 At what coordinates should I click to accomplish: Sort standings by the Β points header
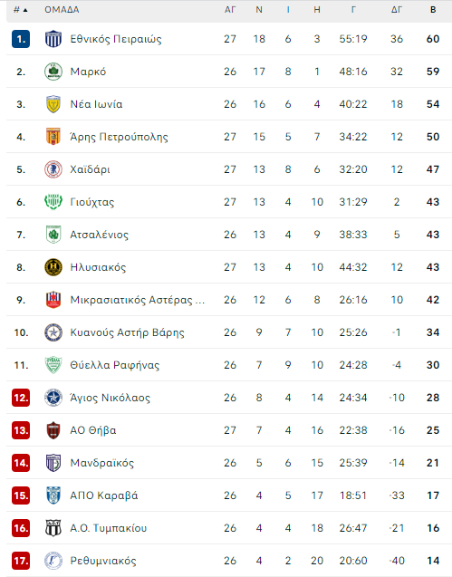coord(433,10)
